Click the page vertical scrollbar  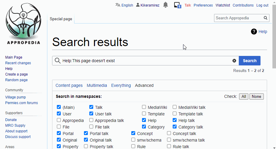pyautogui.click(x=274, y=74)
